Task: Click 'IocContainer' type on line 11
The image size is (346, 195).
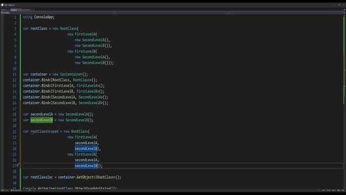Action: tap(71, 74)
